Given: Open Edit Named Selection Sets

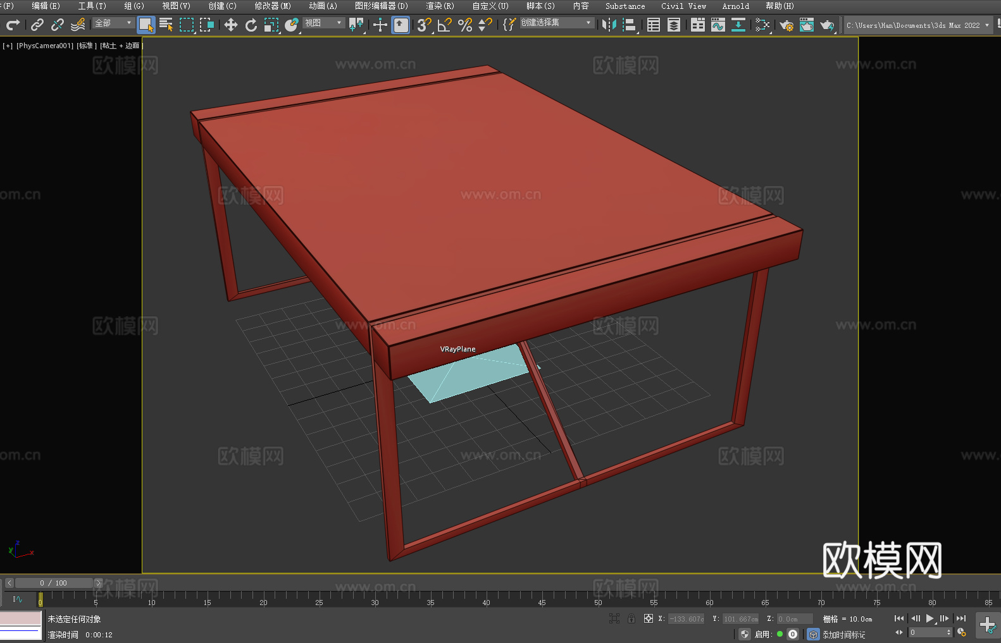Looking at the screenshot, I should [x=509, y=25].
